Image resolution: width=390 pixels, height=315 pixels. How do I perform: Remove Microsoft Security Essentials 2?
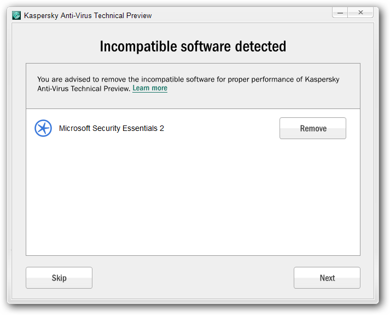[x=313, y=128]
